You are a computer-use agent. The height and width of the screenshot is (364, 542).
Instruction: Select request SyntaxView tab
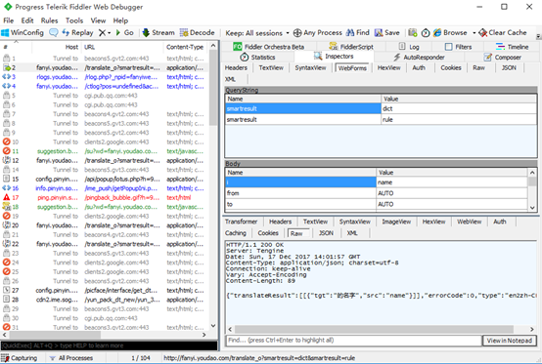(310, 68)
